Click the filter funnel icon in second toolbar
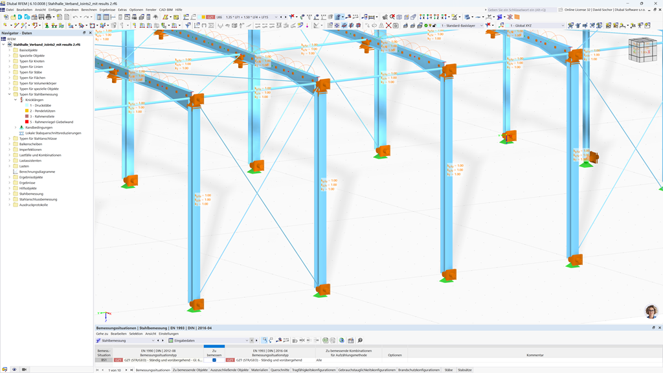Viewport: 663px width, 373px height. 188,25
